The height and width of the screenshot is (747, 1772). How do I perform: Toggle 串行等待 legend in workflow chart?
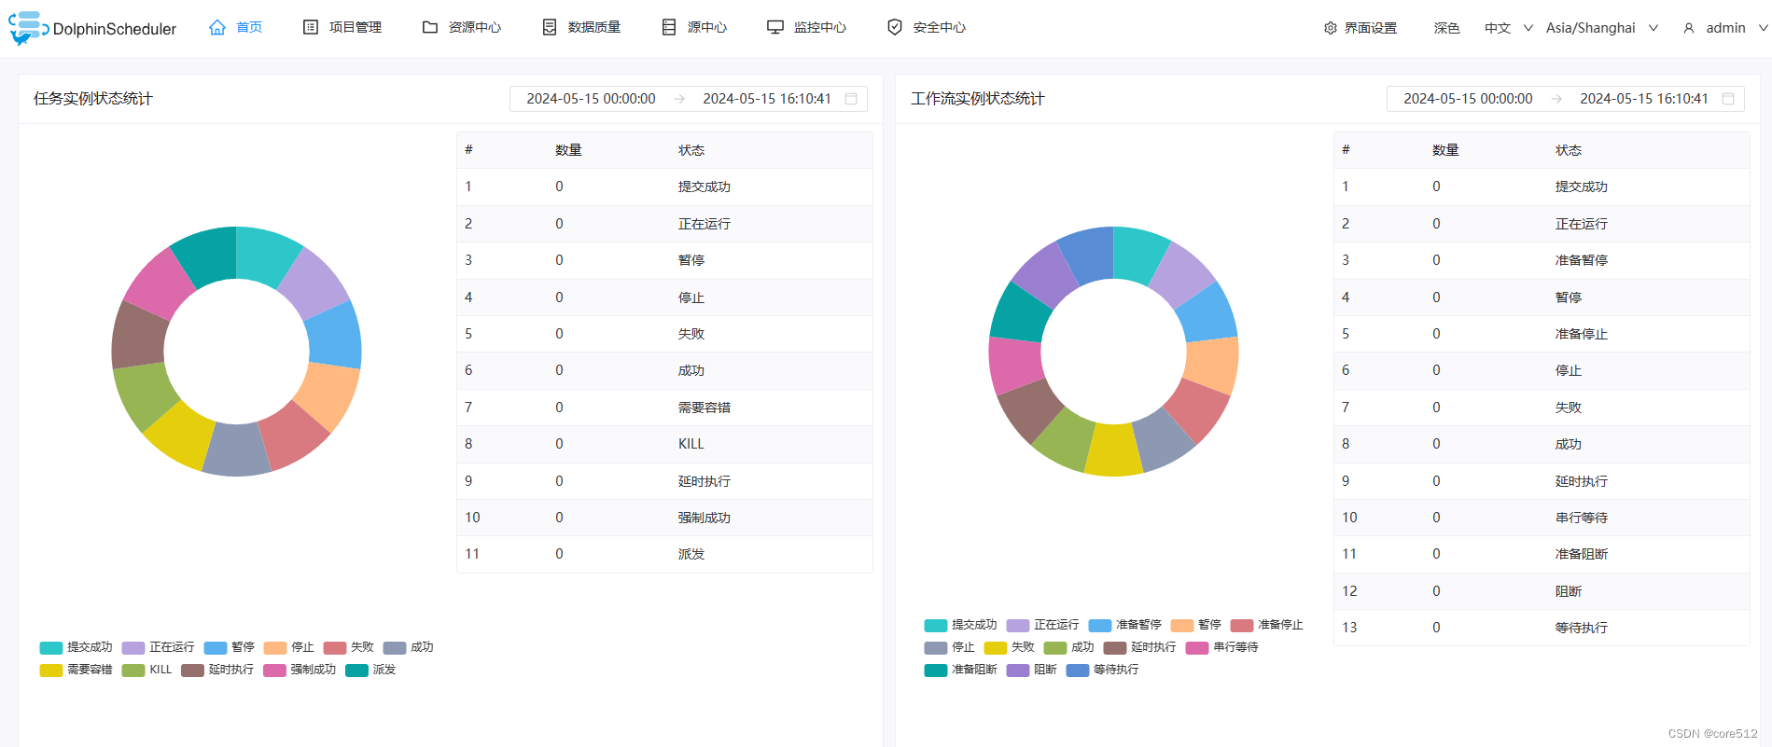tap(1222, 647)
